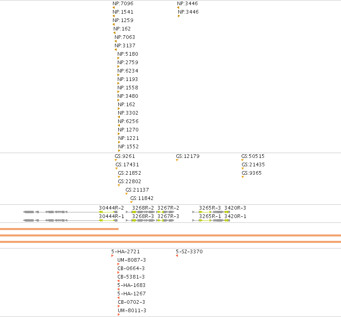Image resolution: width=341 pixels, height=317 pixels.
Task: Open the 3268R-3 transcript label
Action: coord(143,216)
